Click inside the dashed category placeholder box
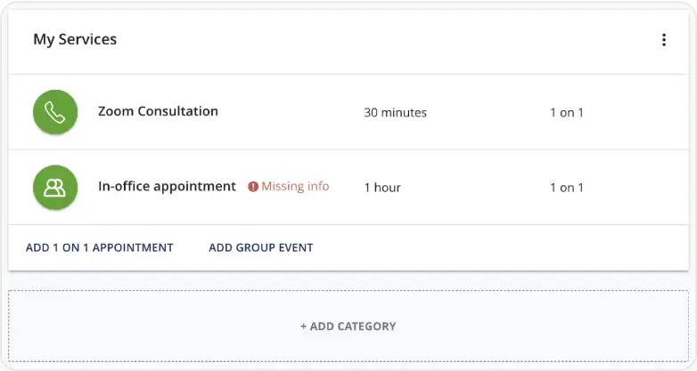The width and height of the screenshot is (697, 371). tap(533, 327)
